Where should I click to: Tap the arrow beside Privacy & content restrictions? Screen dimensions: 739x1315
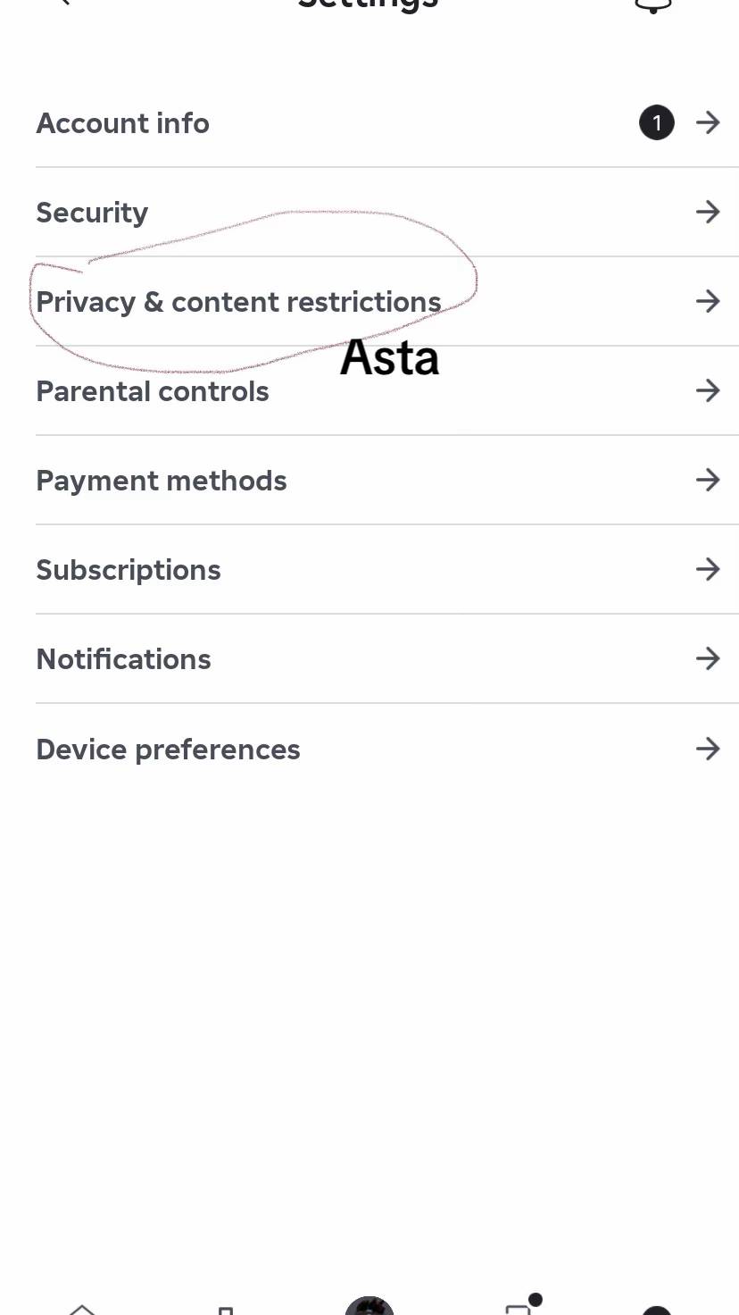[x=708, y=301]
